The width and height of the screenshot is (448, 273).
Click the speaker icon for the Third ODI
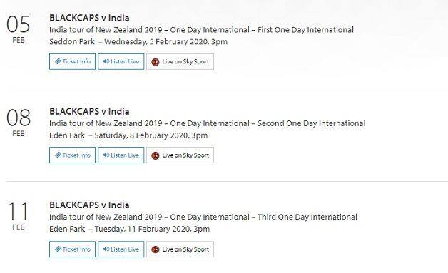click(106, 249)
